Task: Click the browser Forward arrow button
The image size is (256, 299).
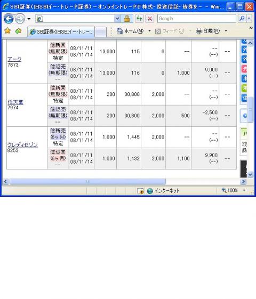Action: click(20, 19)
